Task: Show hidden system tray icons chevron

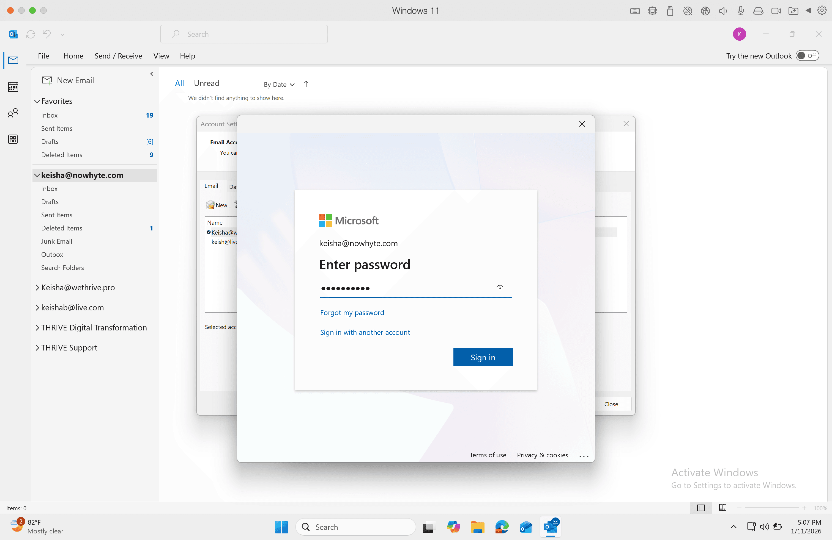Action: pyautogui.click(x=734, y=527)
